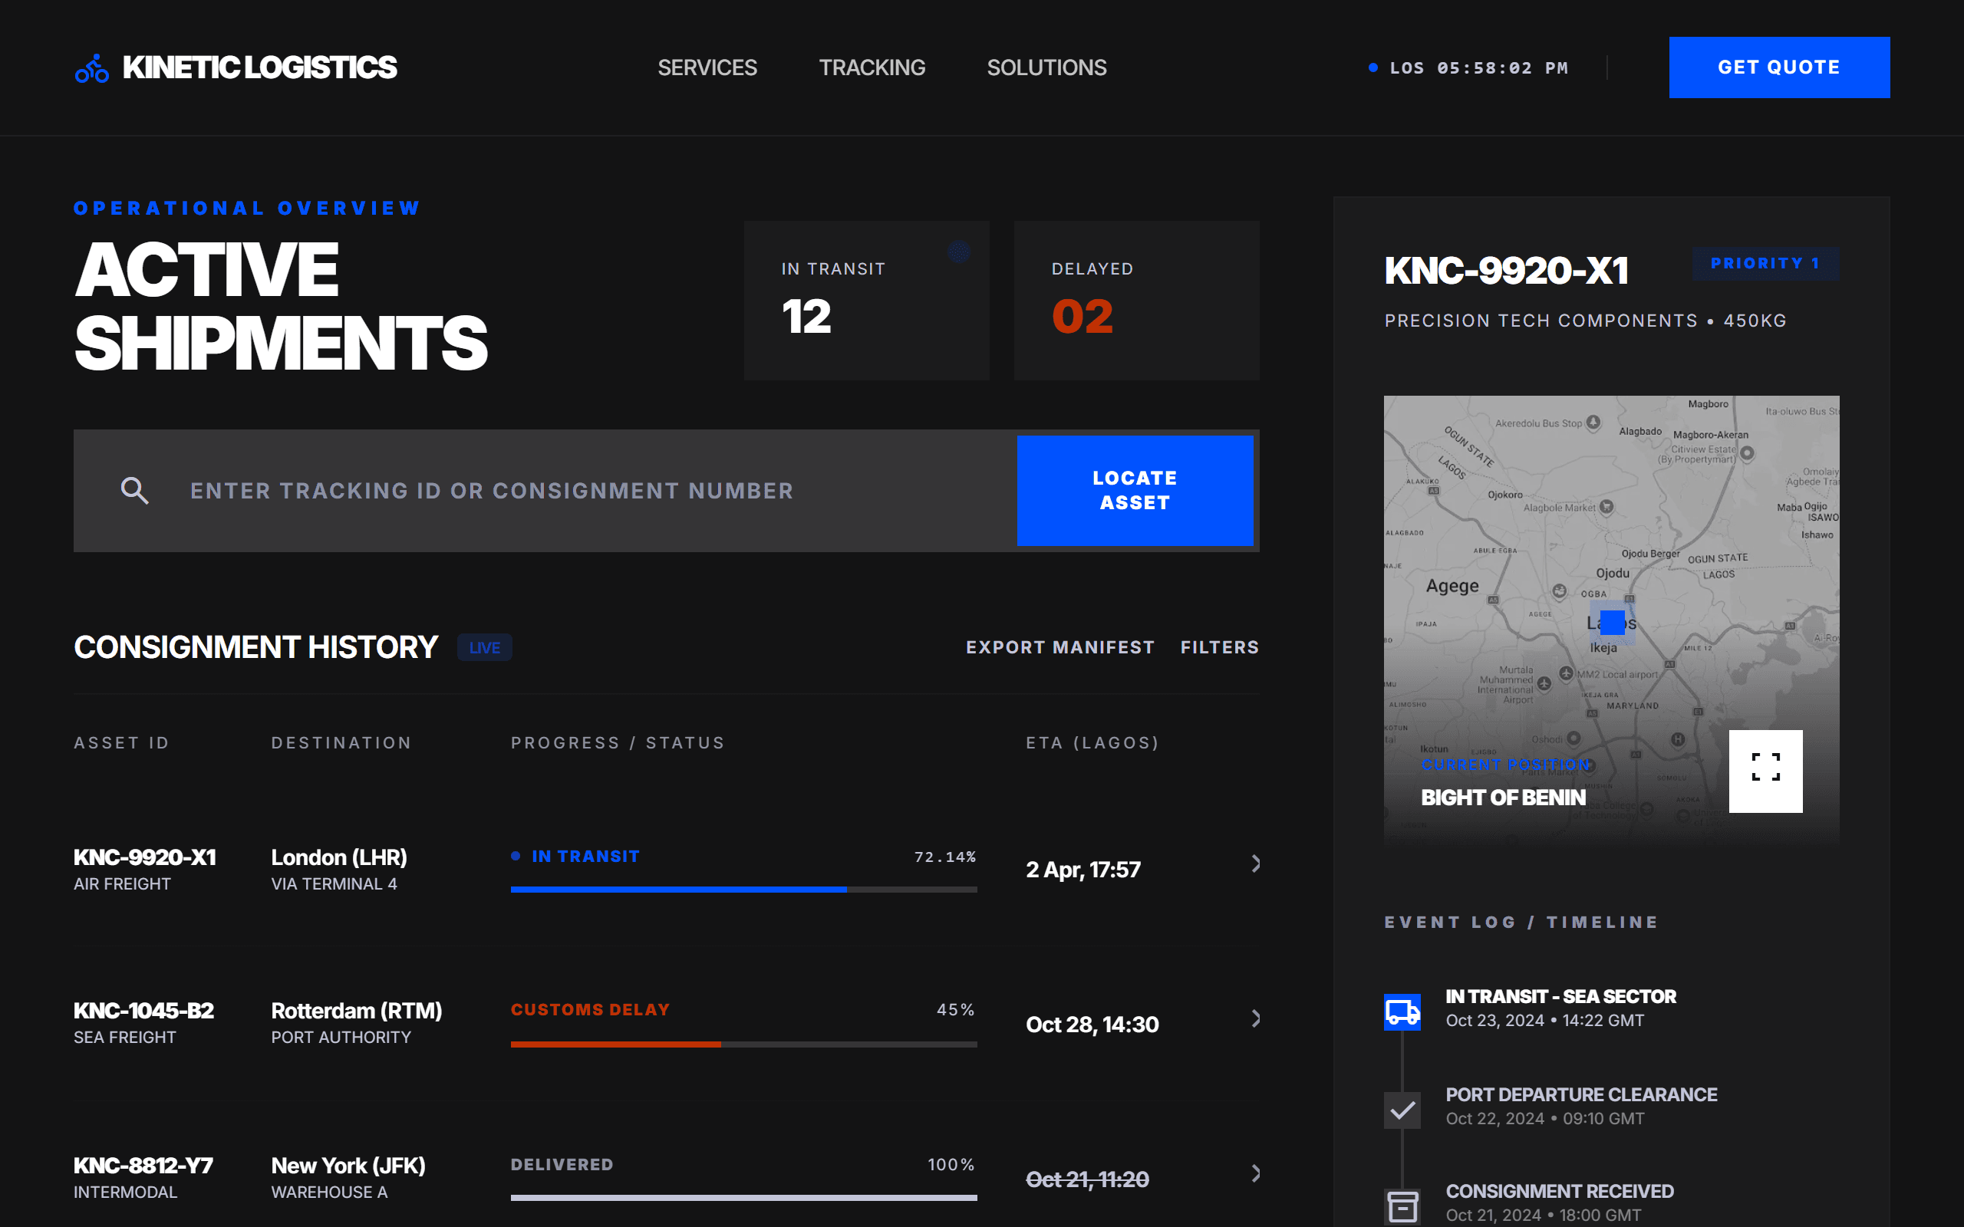Click the ASSET ID column header
The height and width of the screenshot is (1227, 1964).
(x=122, y=742)
